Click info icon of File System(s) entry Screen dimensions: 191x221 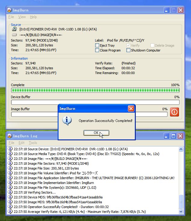(x=10, y=188)
